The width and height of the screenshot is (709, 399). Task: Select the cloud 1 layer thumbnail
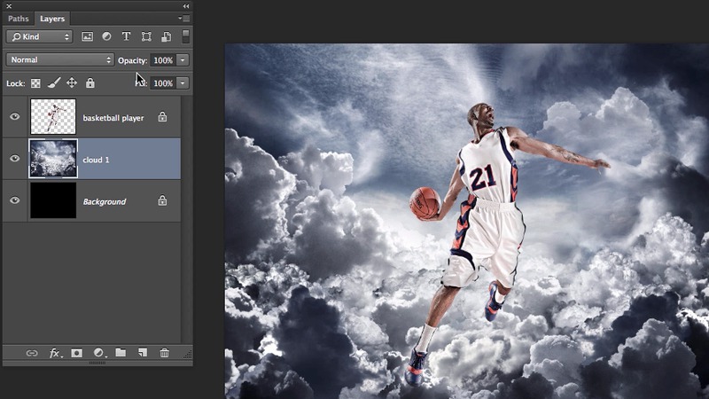tap(53, 159)
